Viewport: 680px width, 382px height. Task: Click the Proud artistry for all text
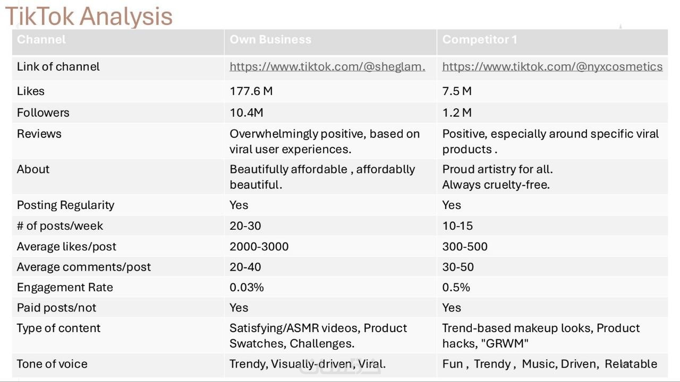[x=497, y=170]
